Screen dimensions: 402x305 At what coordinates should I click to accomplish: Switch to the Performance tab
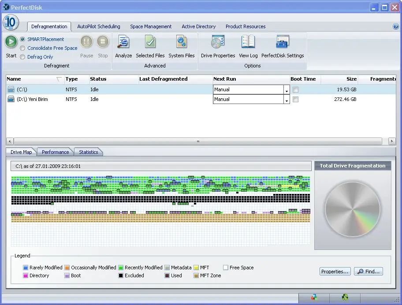56,152
